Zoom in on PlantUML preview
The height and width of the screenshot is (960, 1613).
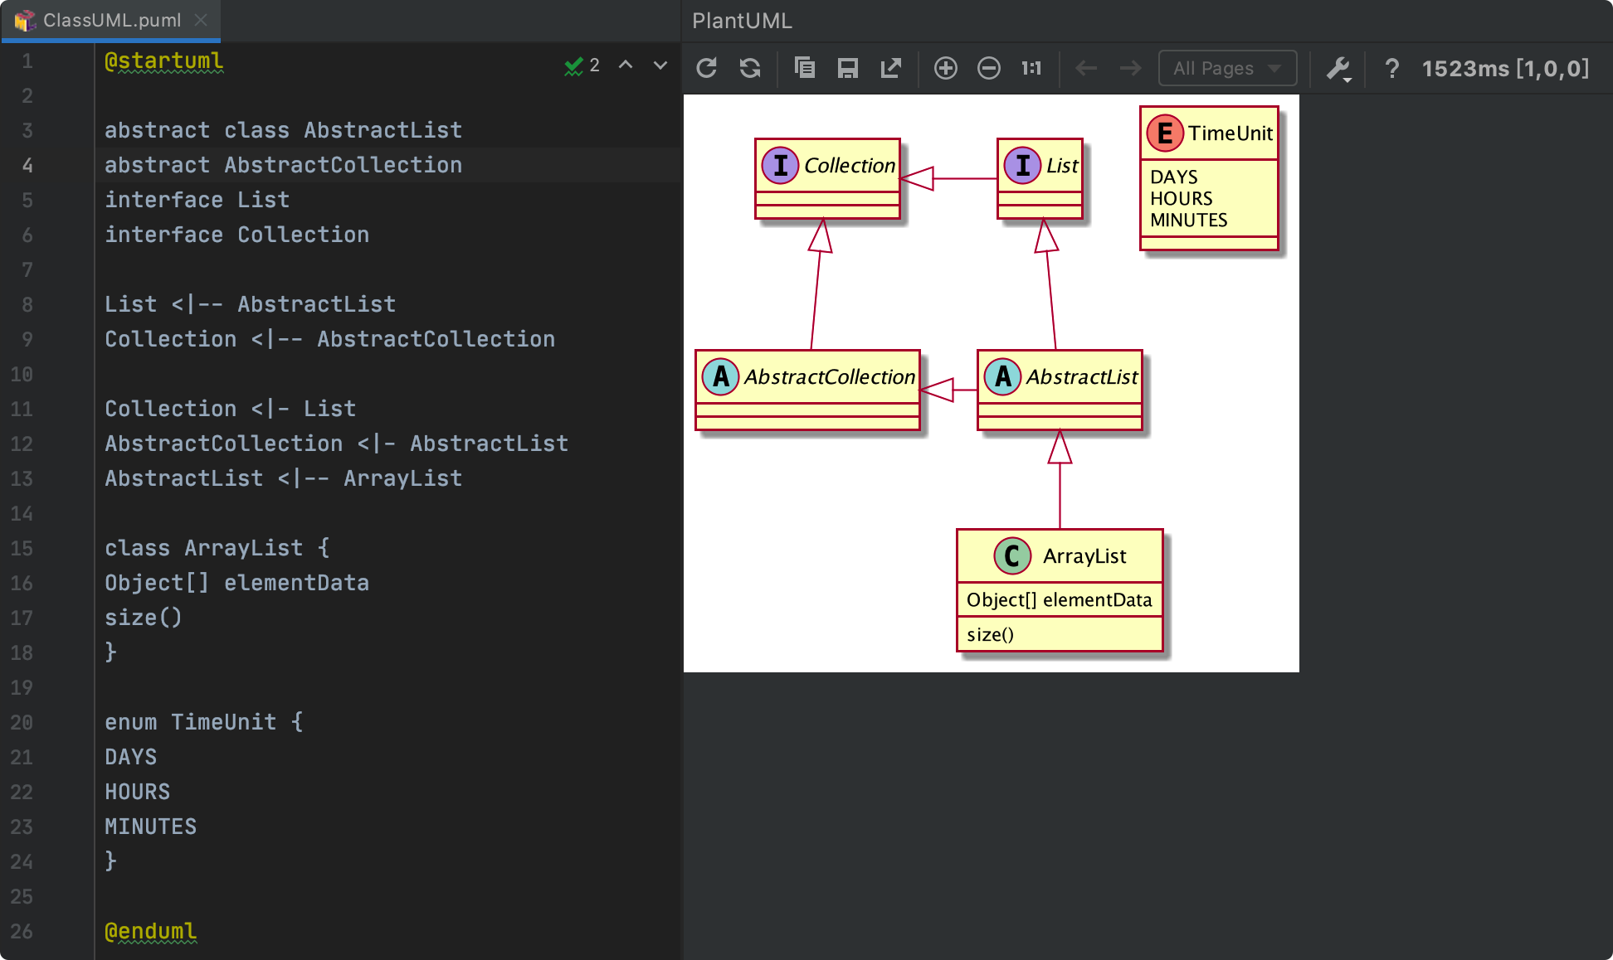pos(945,68)
